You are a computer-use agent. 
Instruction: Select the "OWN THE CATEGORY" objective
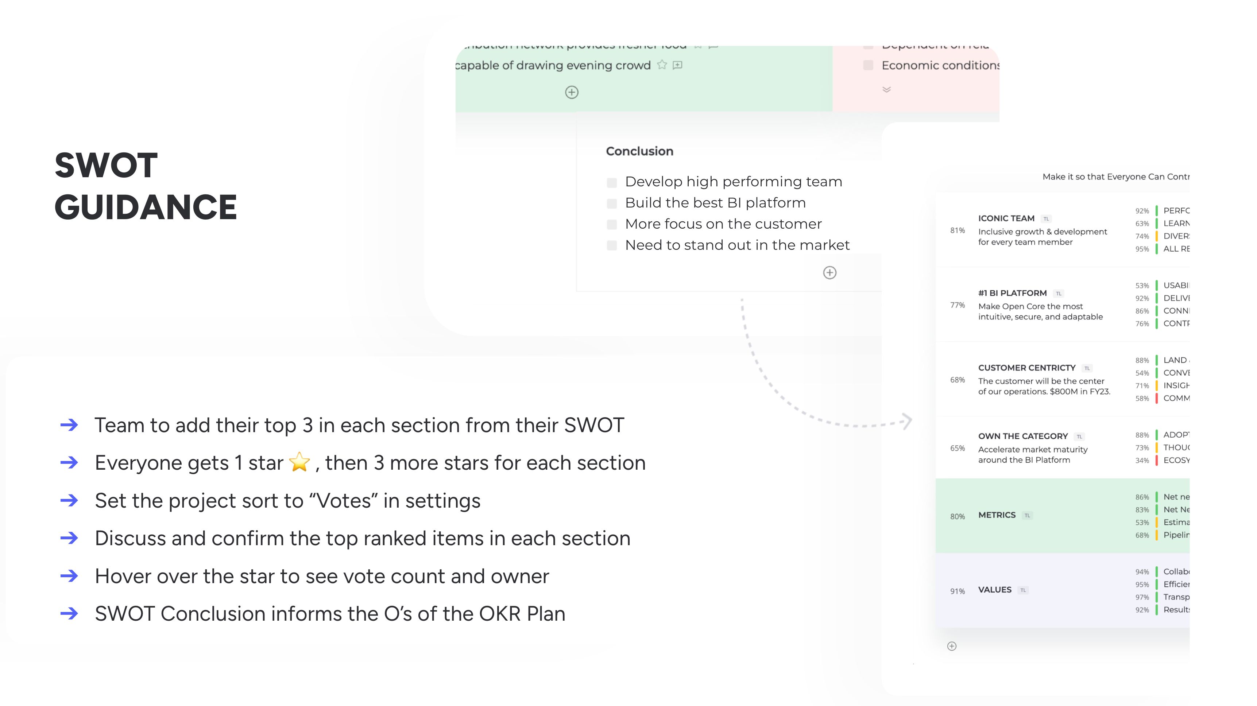1022,436
